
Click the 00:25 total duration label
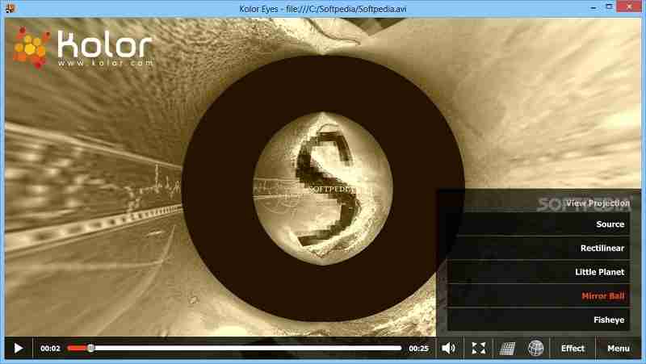point(418,349)
